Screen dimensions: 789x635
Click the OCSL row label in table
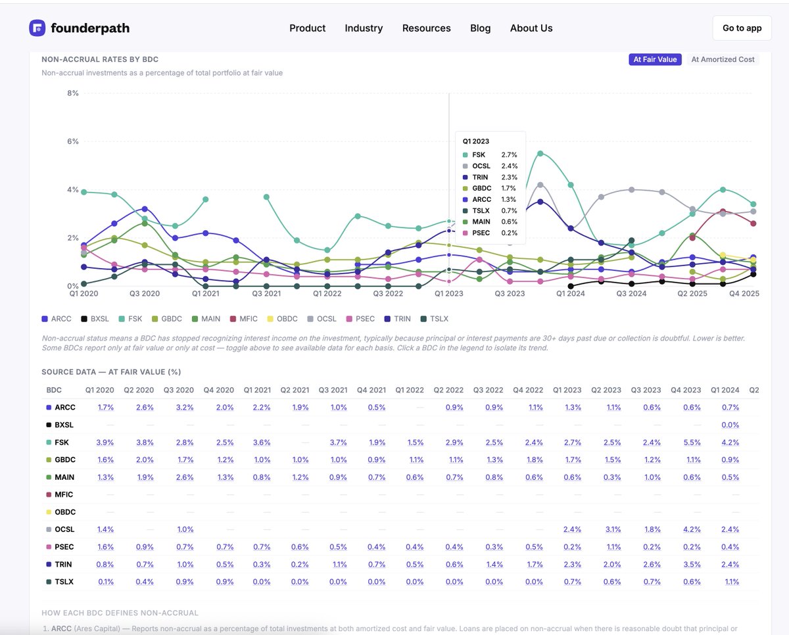tap(60, 529)
